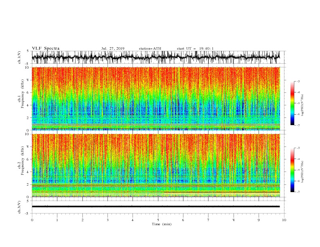
Task: Click inside the ch.2 spectrogram panel
Action: pyautogui.click(x=156, y=165)
